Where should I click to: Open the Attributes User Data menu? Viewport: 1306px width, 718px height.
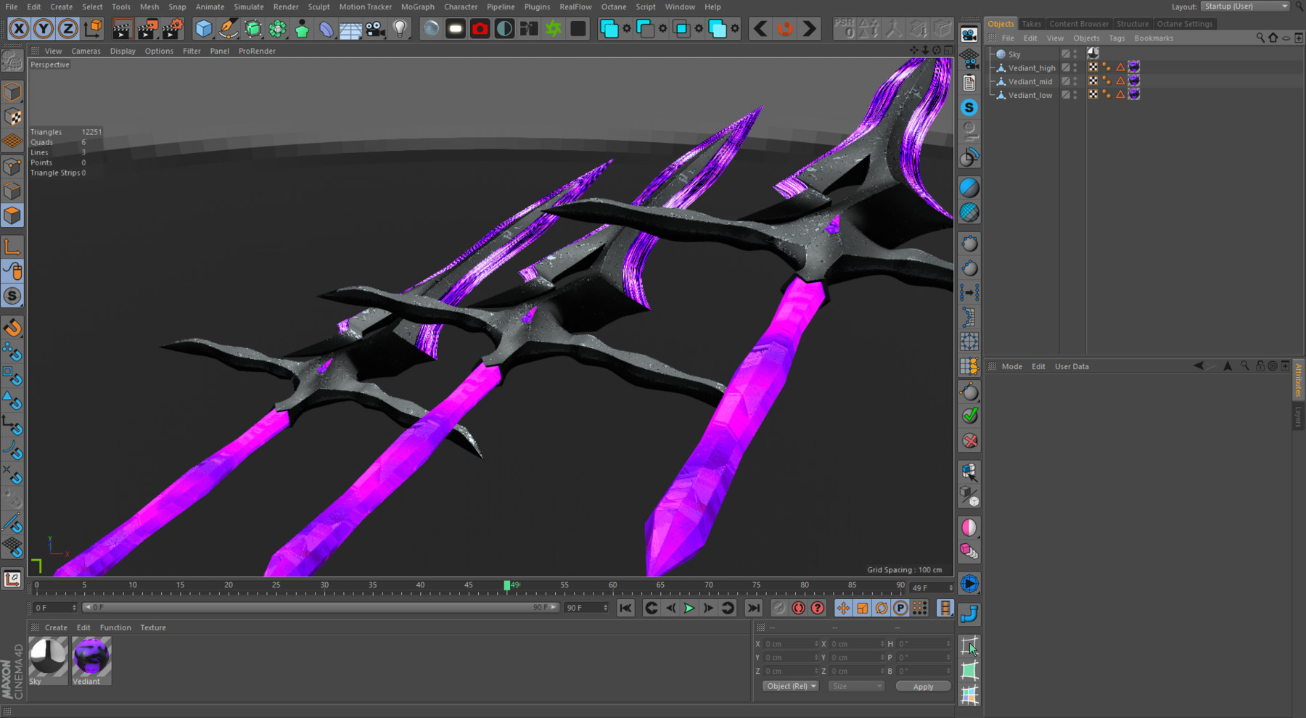[x=1072, y=367]
